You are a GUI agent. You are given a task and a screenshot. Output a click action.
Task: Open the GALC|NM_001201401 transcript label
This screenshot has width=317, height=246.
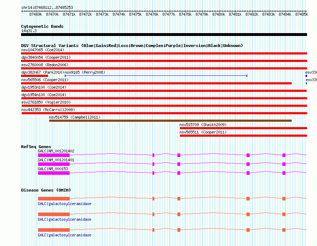[x=56, y=160]
